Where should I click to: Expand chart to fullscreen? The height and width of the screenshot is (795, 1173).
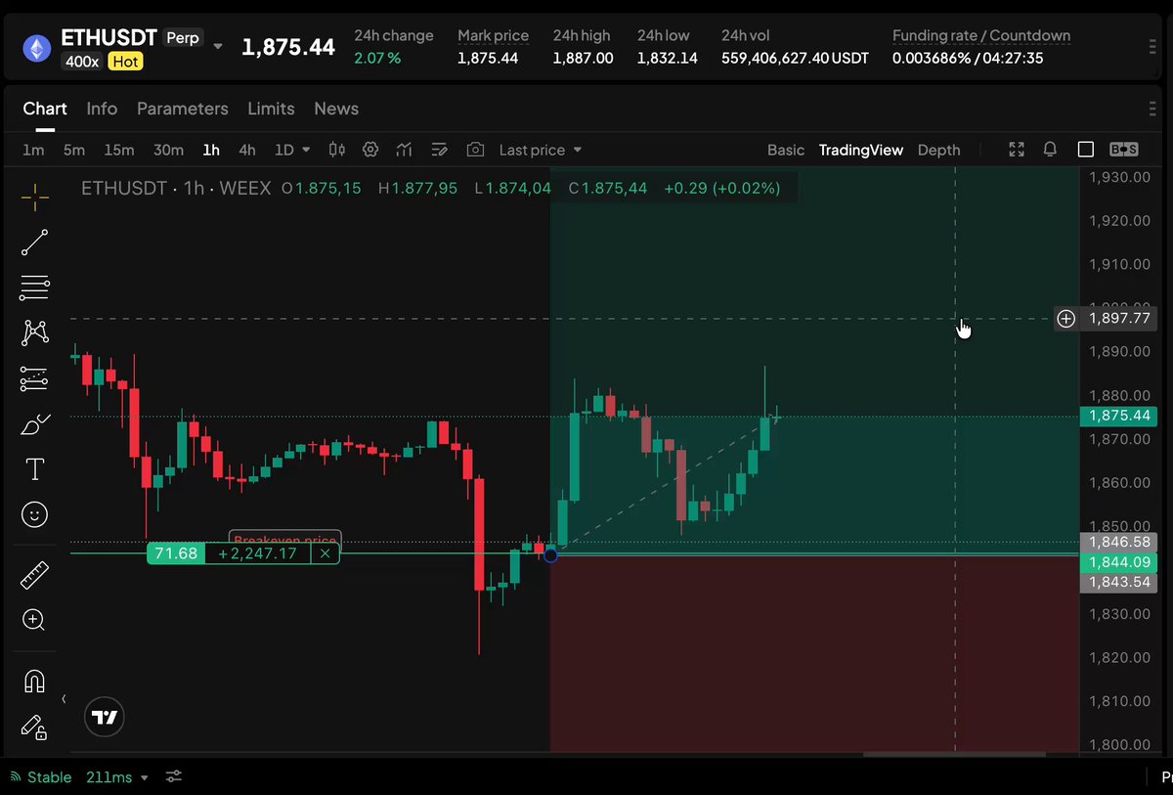point(1017,150)
